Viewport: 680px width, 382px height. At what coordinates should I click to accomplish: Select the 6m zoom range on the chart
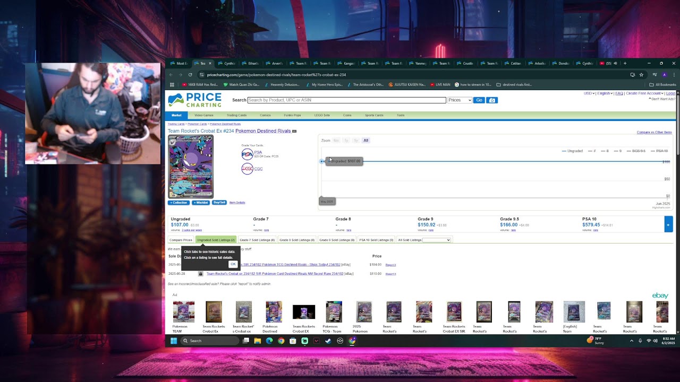pos(336,141)
